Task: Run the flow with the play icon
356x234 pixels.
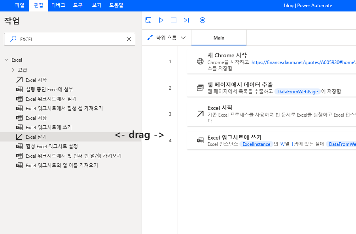Action: pos(161,20)
